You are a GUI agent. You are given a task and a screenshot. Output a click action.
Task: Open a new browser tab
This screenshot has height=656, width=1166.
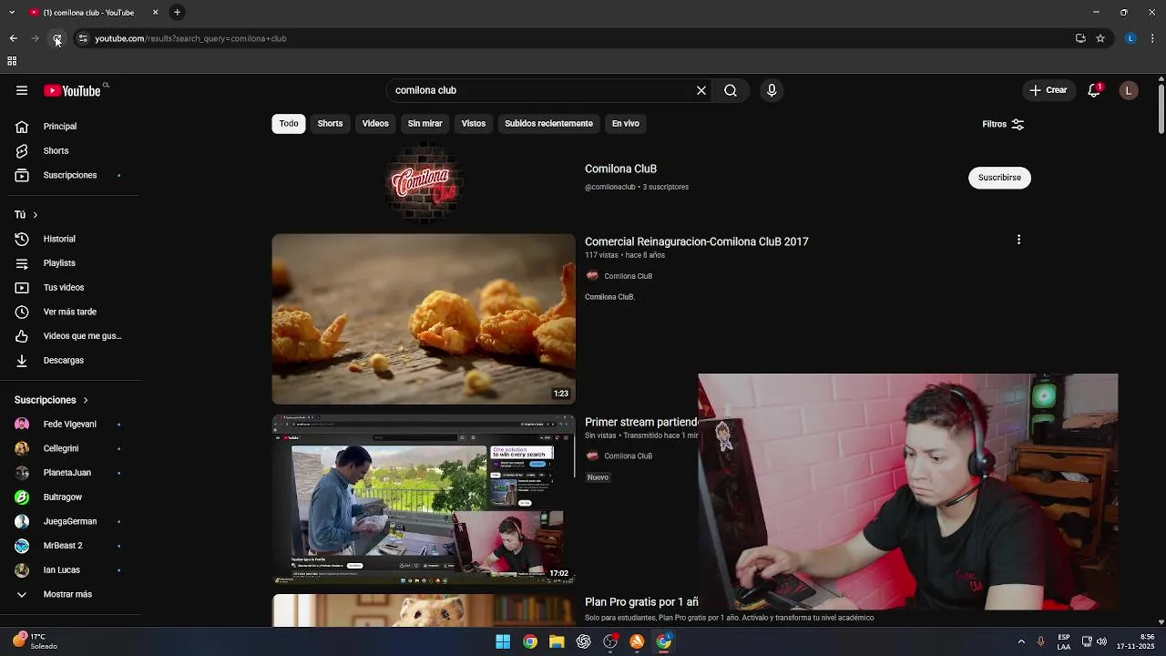[x=177, y=12]
